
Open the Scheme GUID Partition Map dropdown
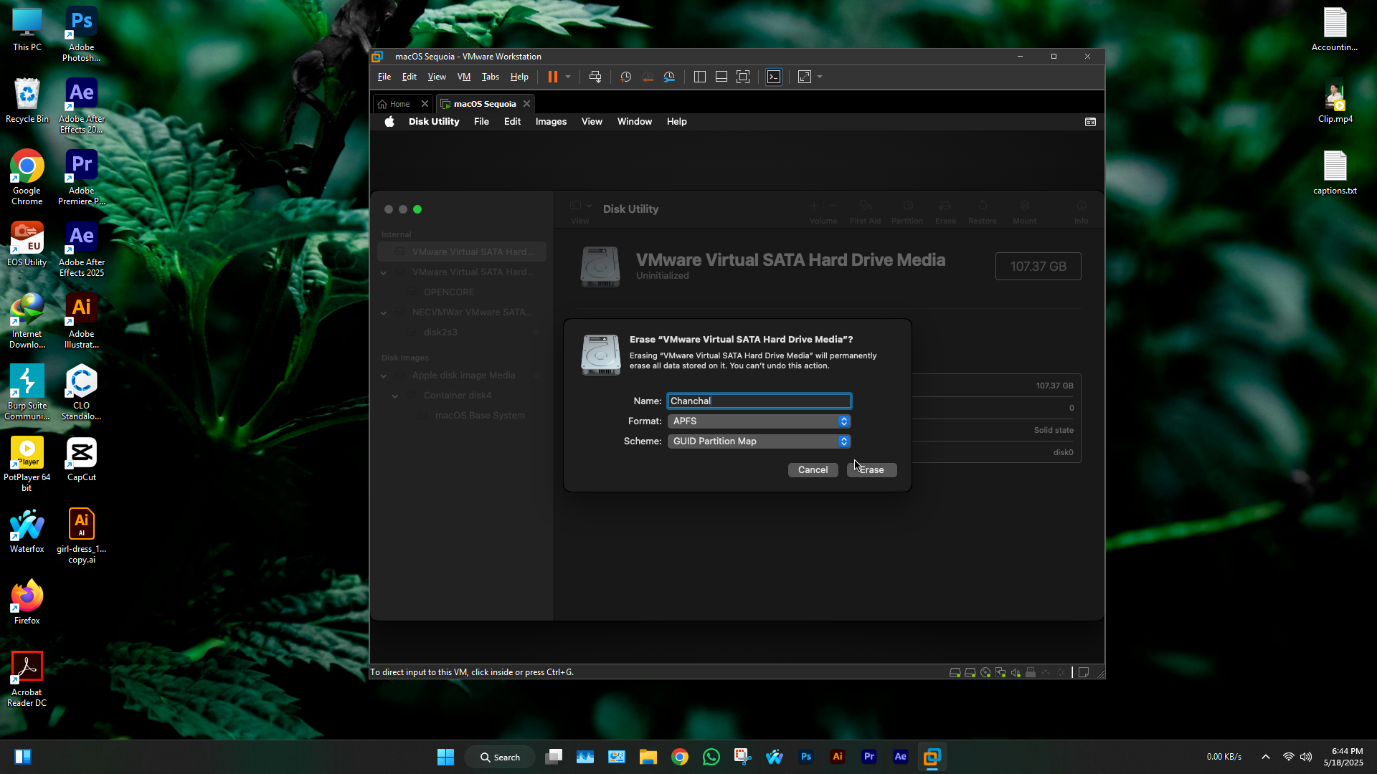tap(759, 441)
